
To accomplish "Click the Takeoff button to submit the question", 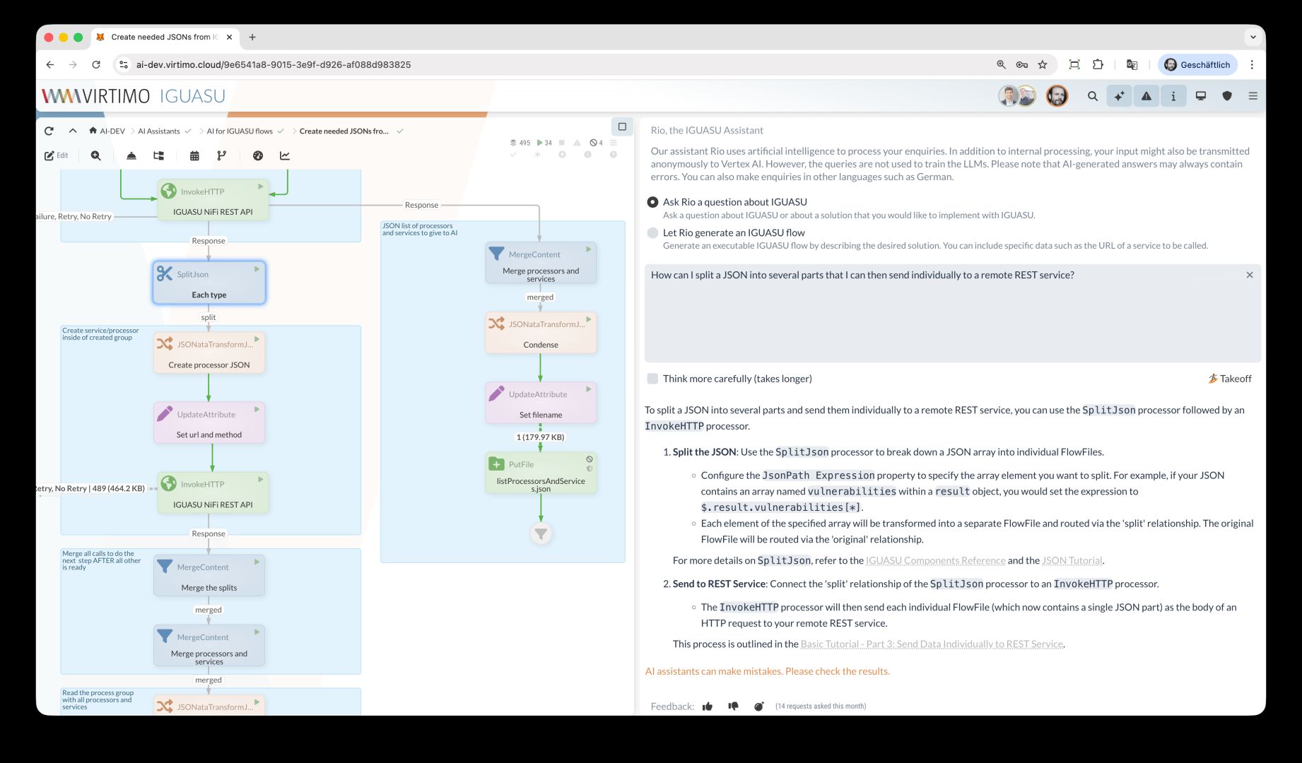I will click(1229, 379).
